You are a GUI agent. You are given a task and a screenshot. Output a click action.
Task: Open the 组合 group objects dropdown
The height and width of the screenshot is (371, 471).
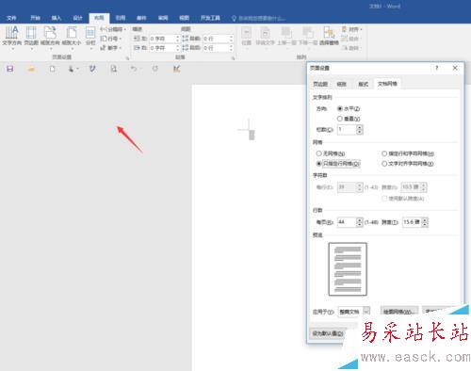click(350, 39)
